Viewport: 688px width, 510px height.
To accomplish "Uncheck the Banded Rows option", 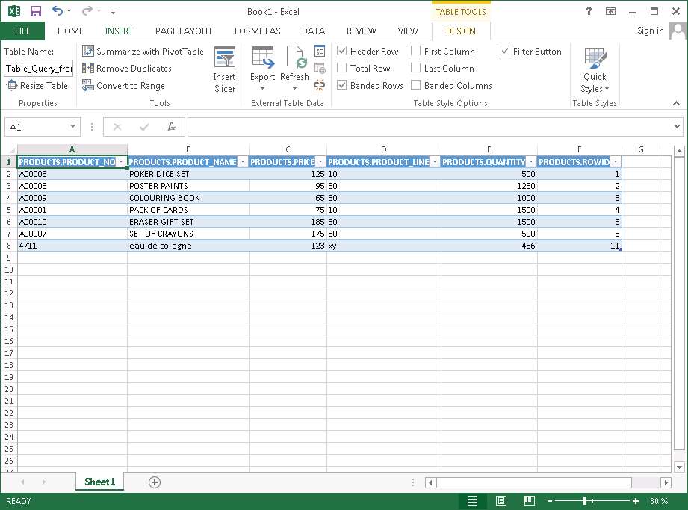I will point(342,86).
